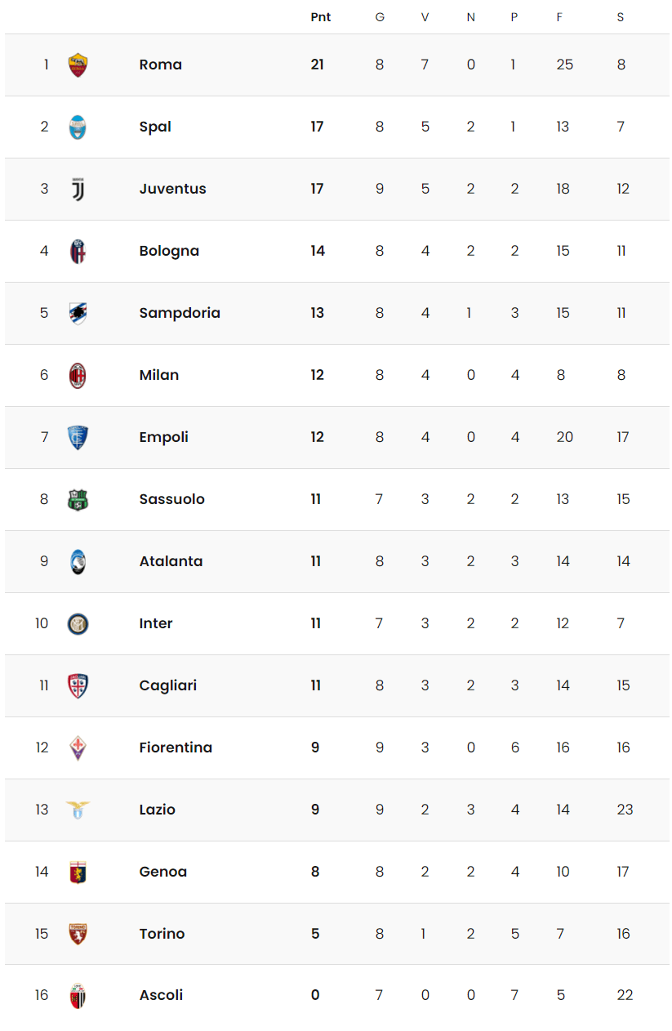Click the Roma club crest icon
Screen dimensions: 672x1031
coord(78,65)
